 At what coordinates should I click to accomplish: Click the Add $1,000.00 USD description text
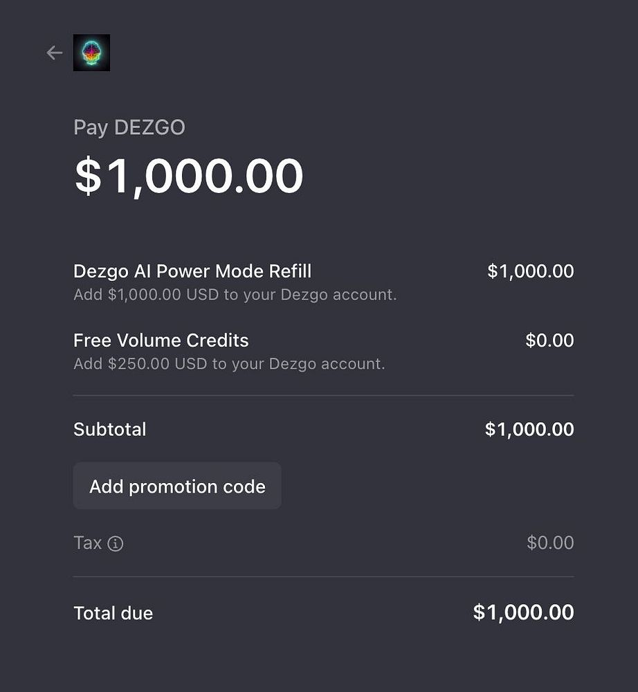pos(235,295)
